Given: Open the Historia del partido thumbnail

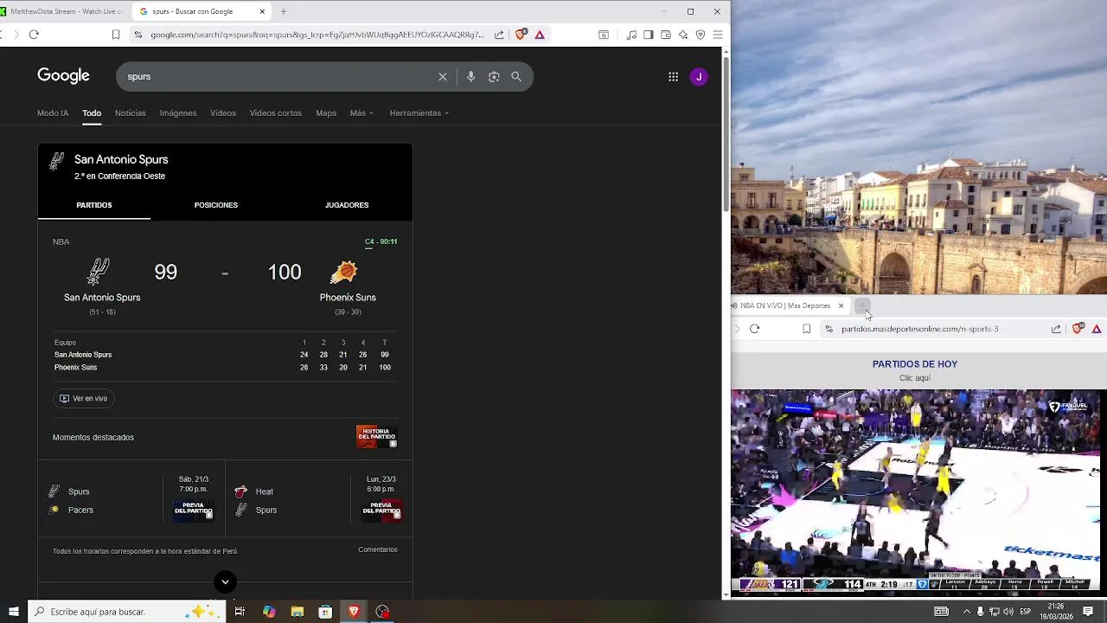Looking at the screenshot, I should pyautogui.click(x=377, y=436).
